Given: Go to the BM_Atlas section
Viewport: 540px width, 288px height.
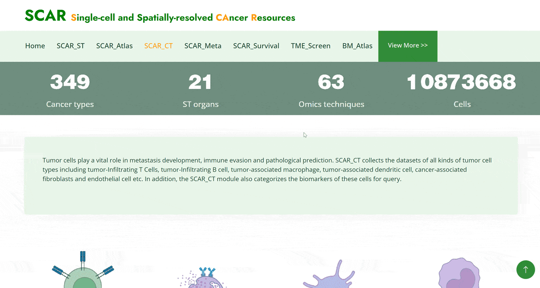Looking at the screenshot, I should pyautogui.click(x=357, y=46).
